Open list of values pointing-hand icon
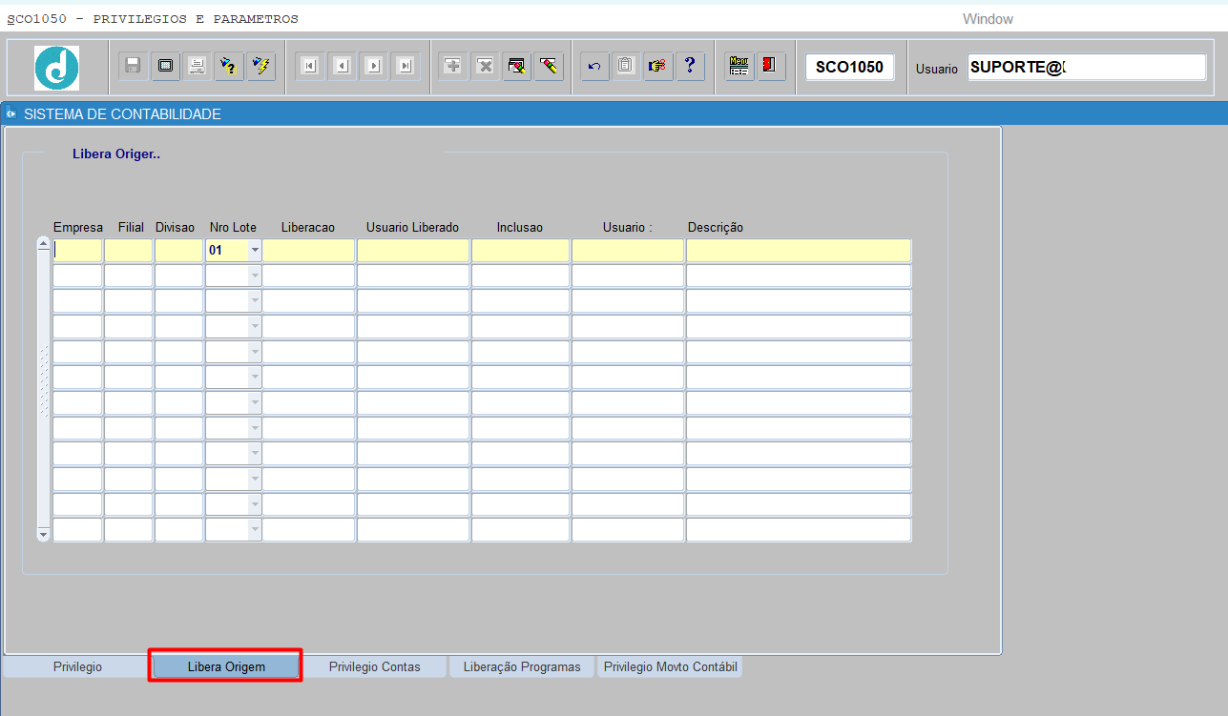The image size is (1228, 716). tap(657, 66)
